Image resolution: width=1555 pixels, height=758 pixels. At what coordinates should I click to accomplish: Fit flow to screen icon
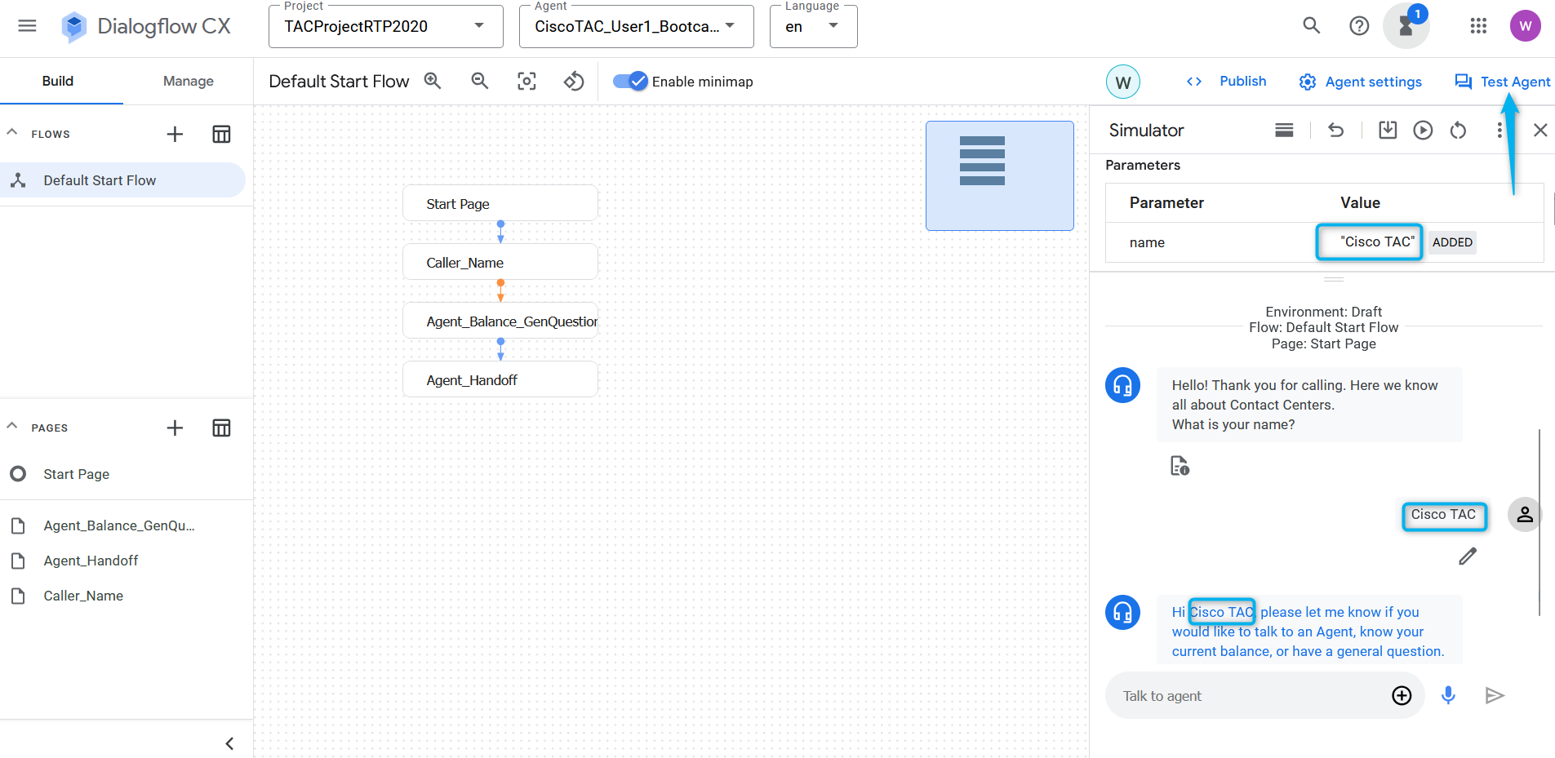[x=527, y=81]
